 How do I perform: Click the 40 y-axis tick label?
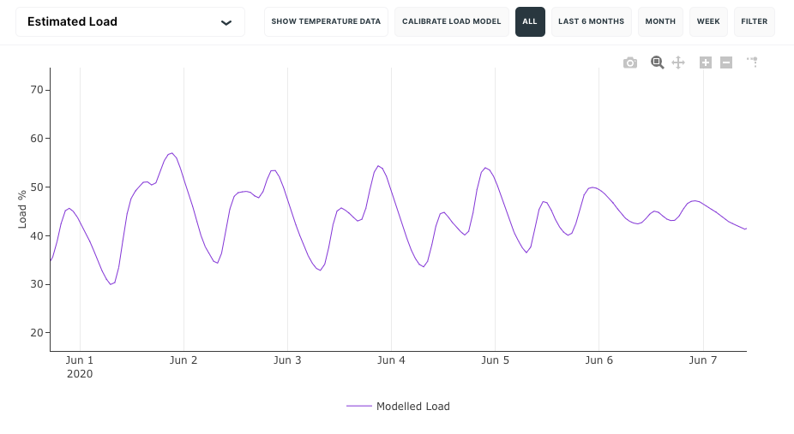click(x=37, y=236)
